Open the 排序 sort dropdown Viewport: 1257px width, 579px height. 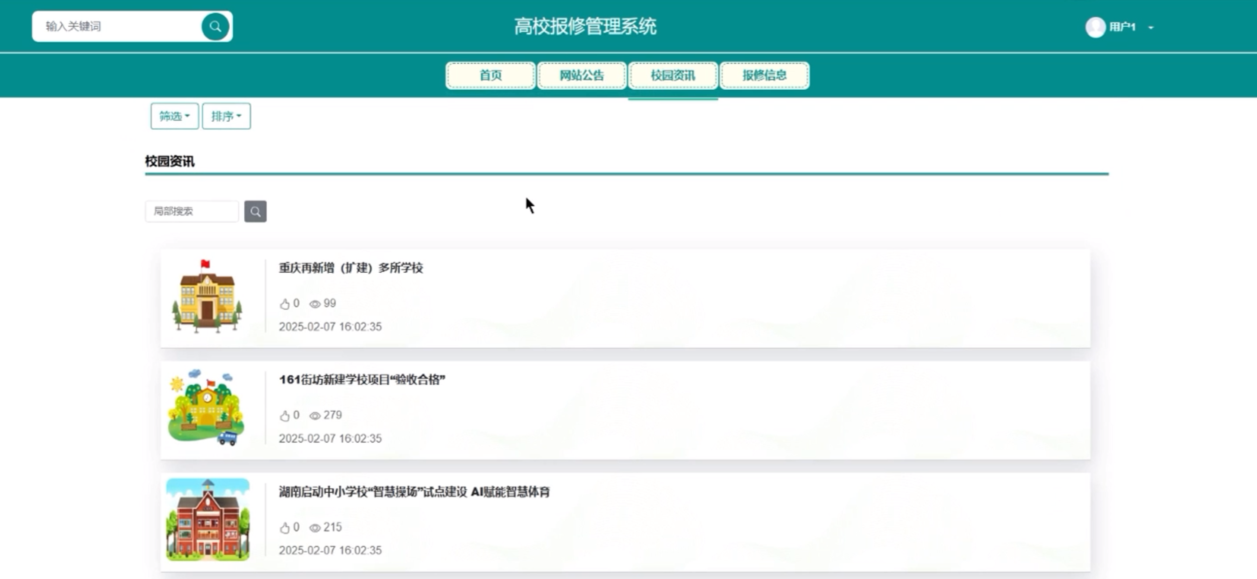pyautogui.click(x=226, y=116)
